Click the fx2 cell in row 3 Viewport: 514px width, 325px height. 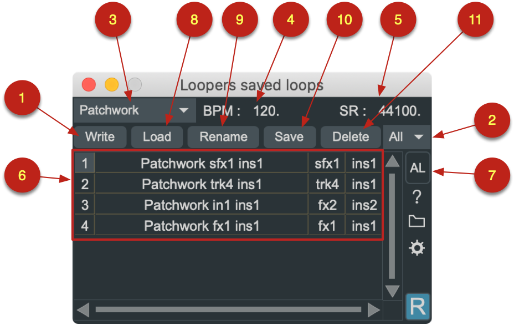pyautogui.click(x=327, y=205)
